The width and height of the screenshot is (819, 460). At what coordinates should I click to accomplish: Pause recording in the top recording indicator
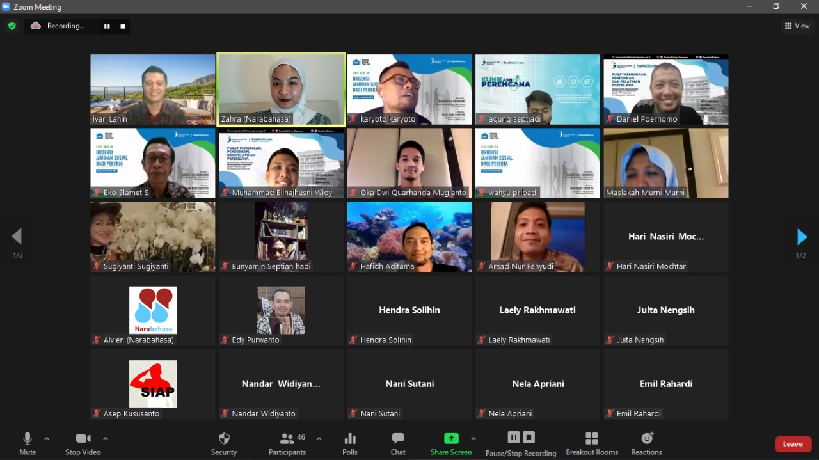tap(107, 26)
